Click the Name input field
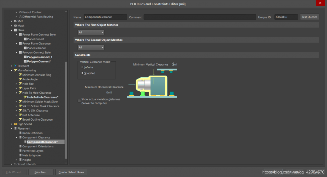 pos(105,17)
